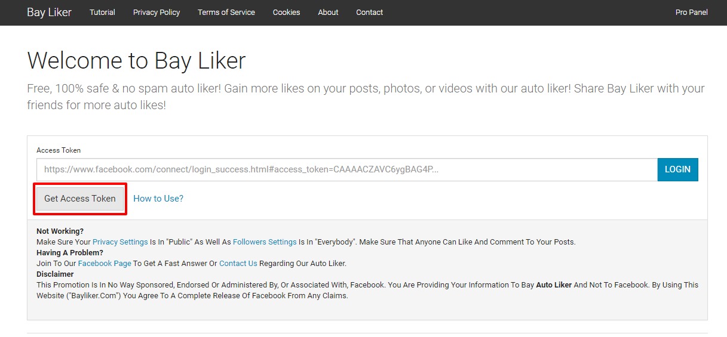
Task: Click the Bay Liker brand logo
Action: click(49, 13)
